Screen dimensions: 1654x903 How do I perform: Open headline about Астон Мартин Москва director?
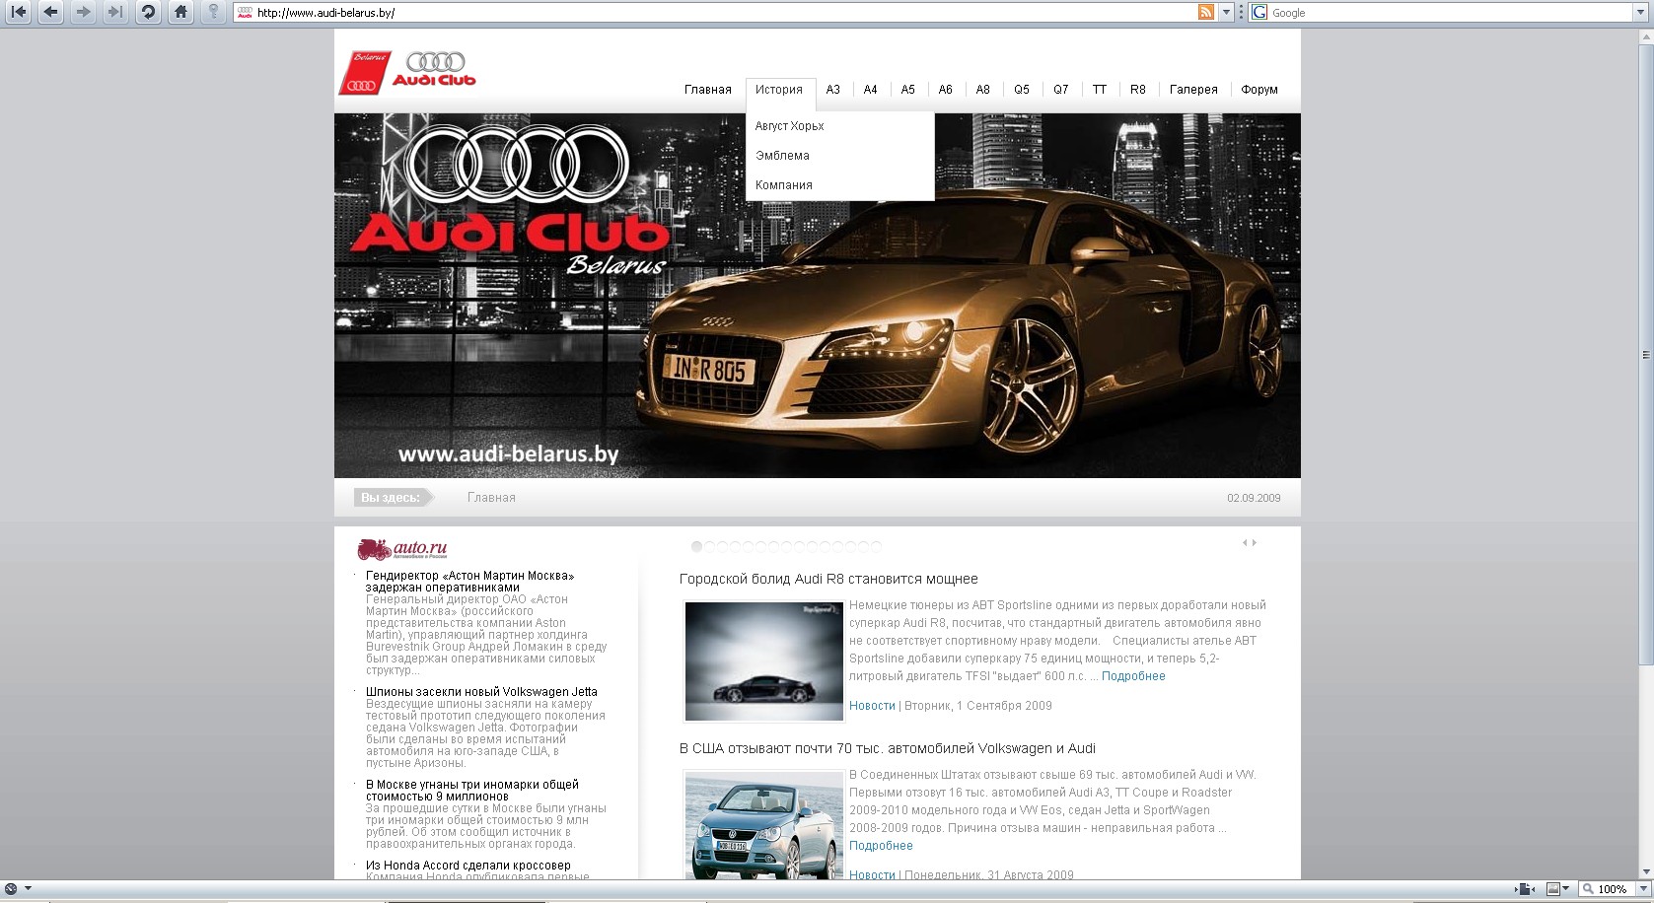[x=469, y=582]
